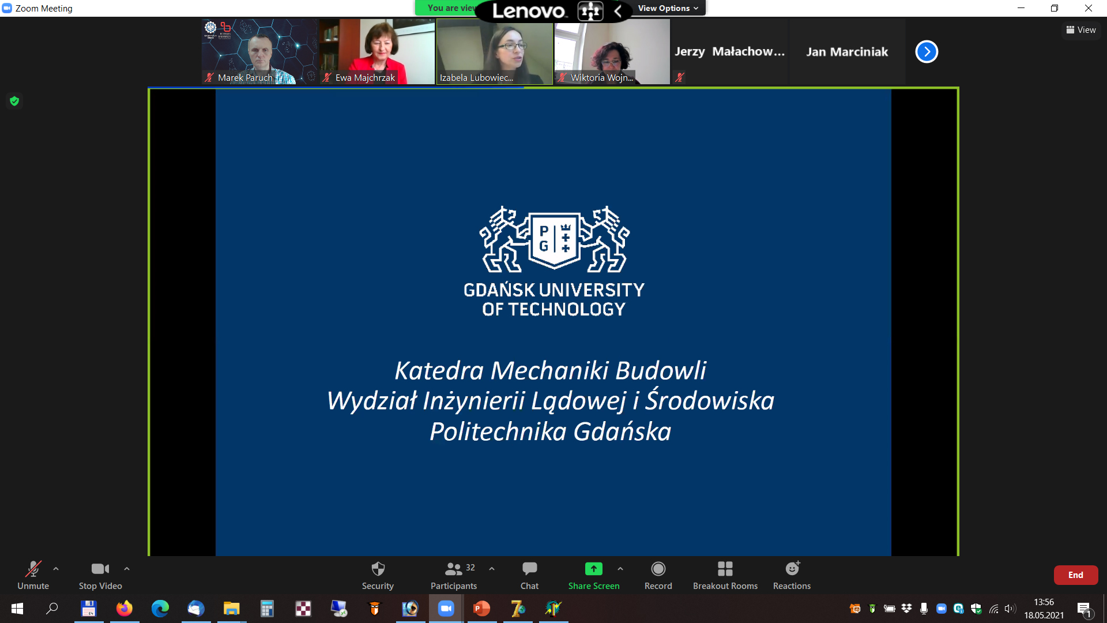Click the Gdańsk University of Technology slide
Viewport: 1107px width, 623px height.
[553, 322]
